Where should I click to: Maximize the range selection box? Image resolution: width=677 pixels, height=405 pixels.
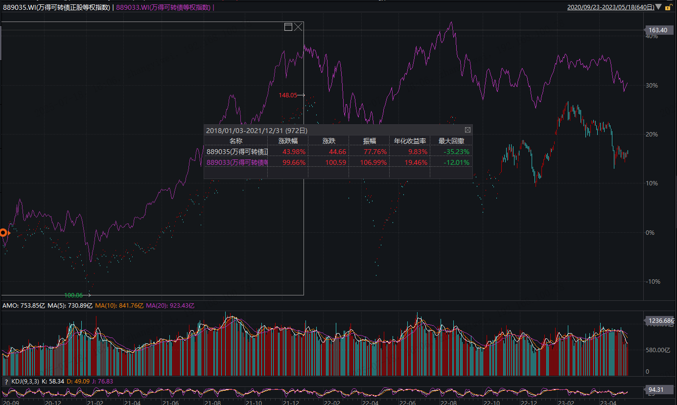[288, 26]
